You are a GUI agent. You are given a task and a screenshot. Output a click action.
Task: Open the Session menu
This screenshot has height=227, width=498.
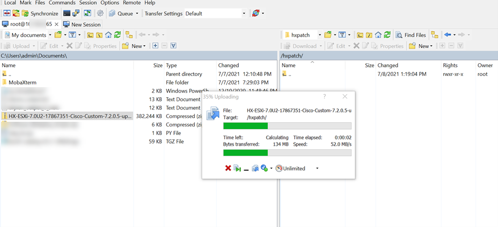[x=88, y=3]
